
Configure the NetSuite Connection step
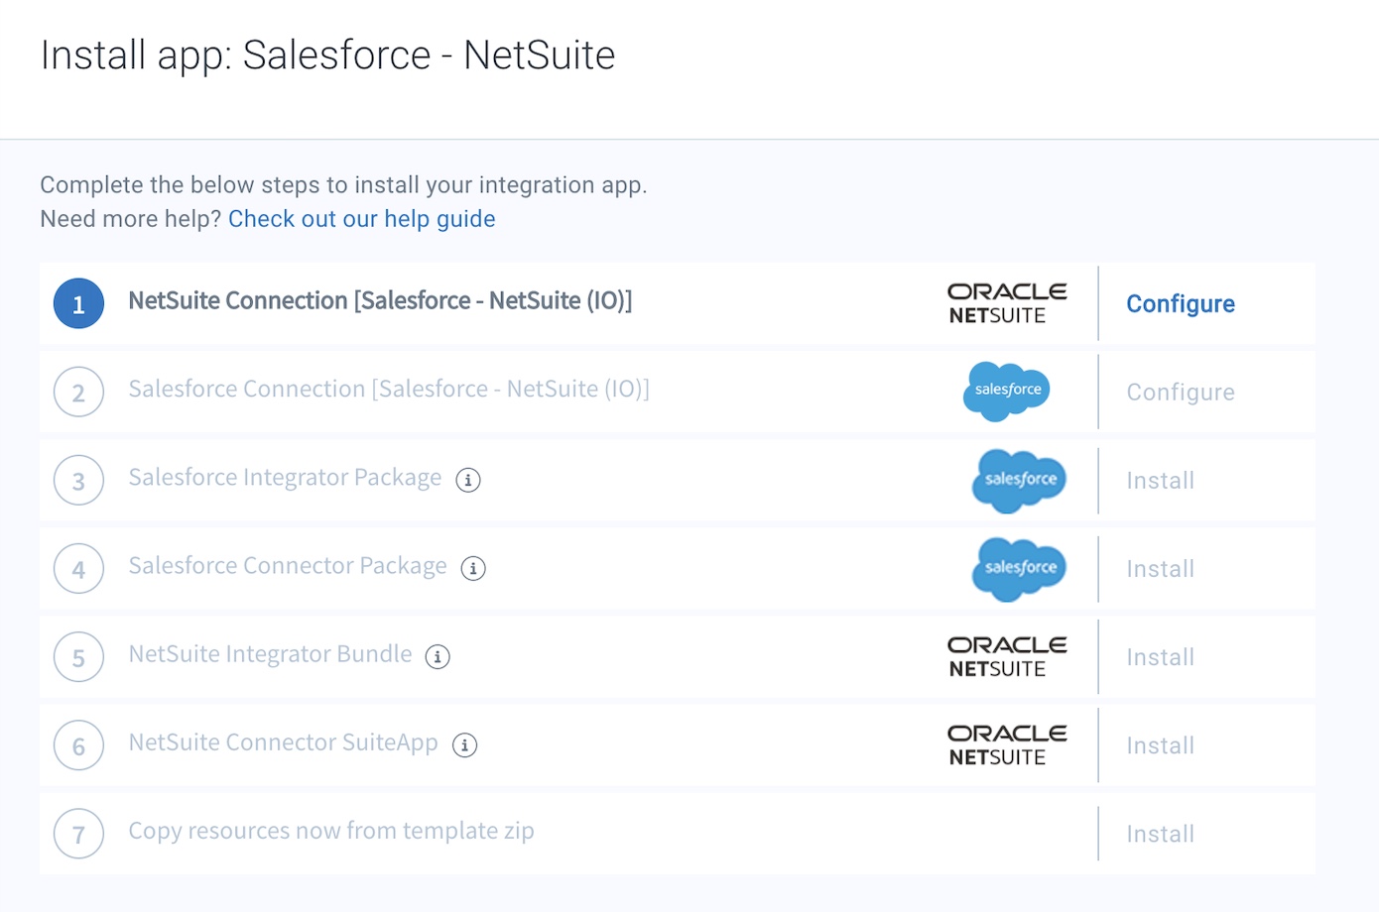[x=1181, y=304]
